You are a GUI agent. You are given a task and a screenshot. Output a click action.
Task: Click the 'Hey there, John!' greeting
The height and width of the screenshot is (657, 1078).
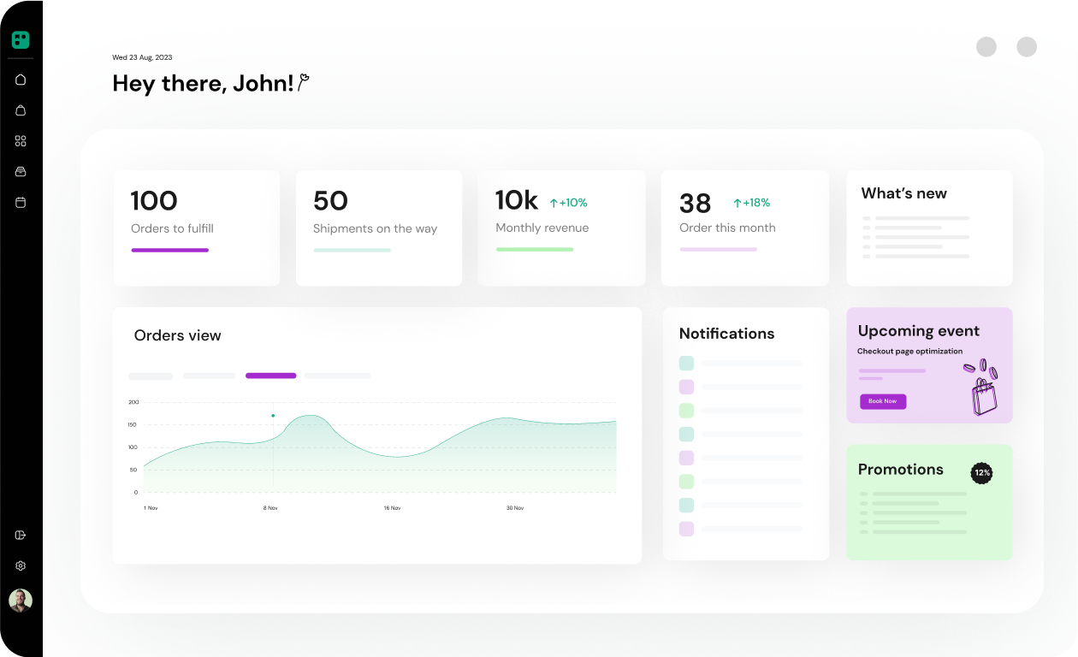click(x=204, y=83)
